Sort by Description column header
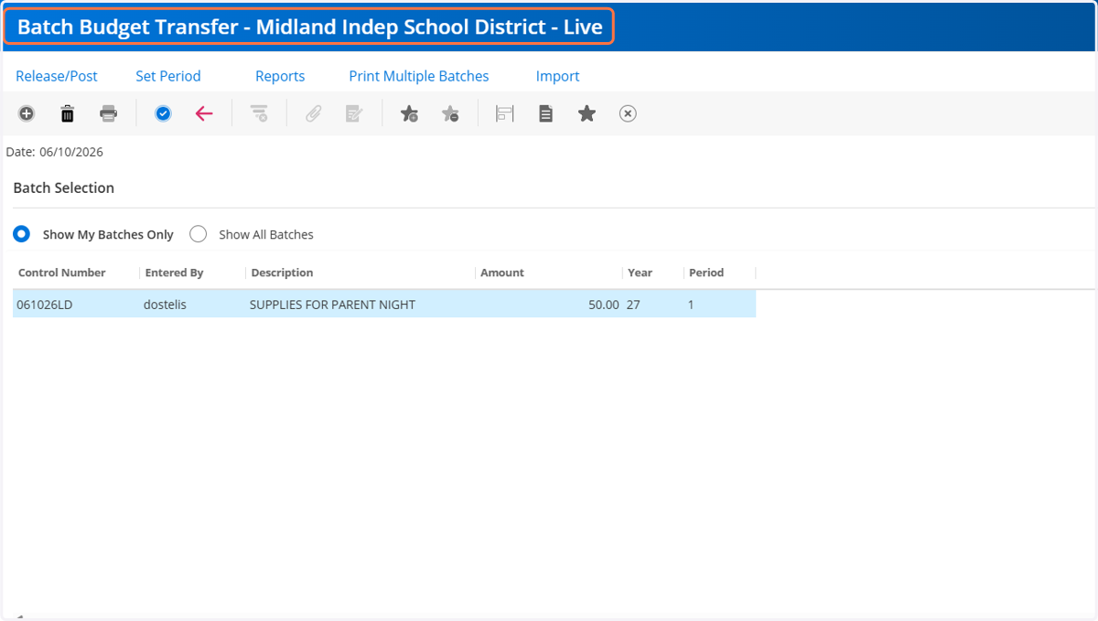This screenshot has height=621, width=1098. pos(282,273)
